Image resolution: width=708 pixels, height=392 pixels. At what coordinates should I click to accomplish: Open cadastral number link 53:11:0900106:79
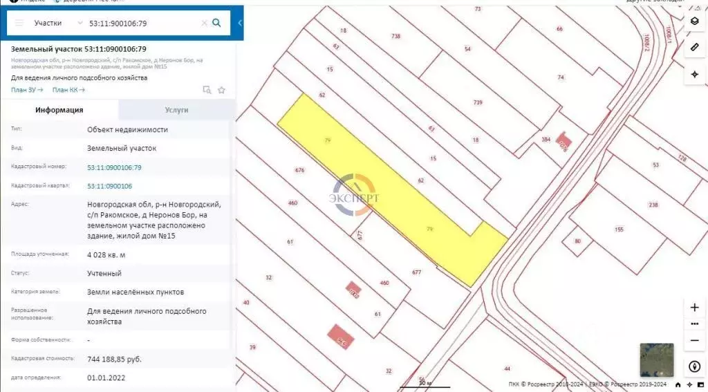coord(114,167)
